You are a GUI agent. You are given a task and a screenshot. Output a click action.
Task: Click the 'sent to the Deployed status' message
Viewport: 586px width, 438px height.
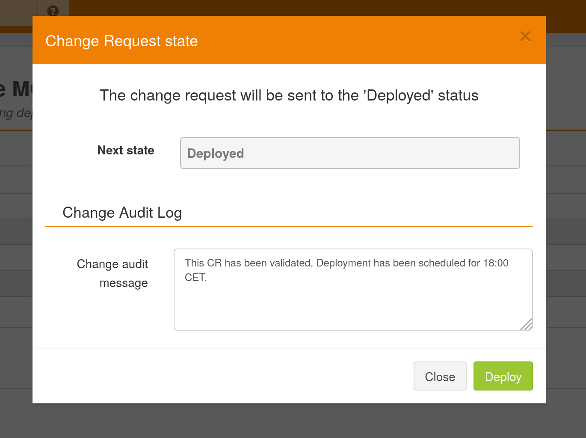click(x=289, y=95)
